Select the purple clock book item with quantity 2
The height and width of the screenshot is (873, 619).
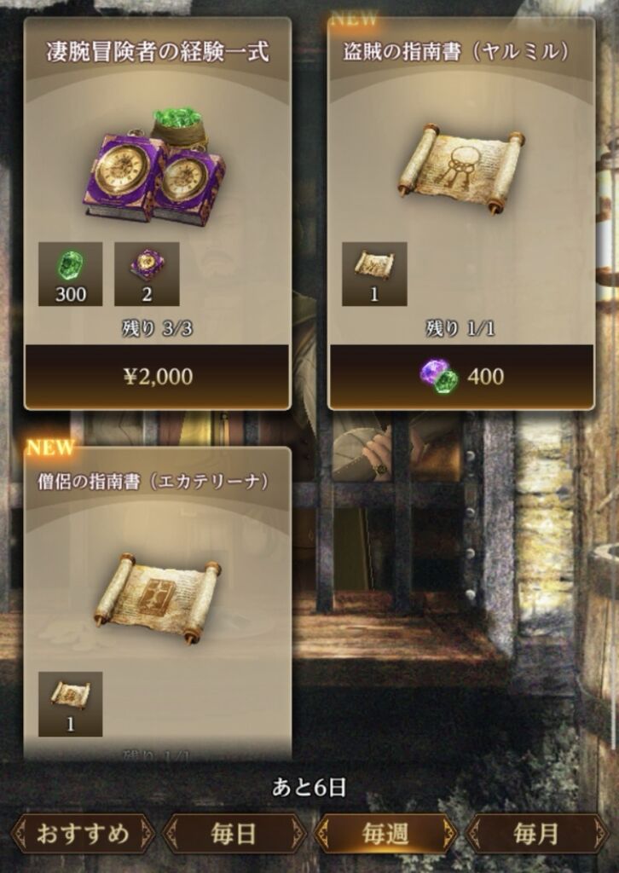tap(147, 274)
